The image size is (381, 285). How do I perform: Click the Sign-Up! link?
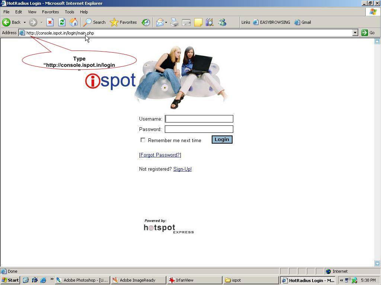click(x=182, y=169)
